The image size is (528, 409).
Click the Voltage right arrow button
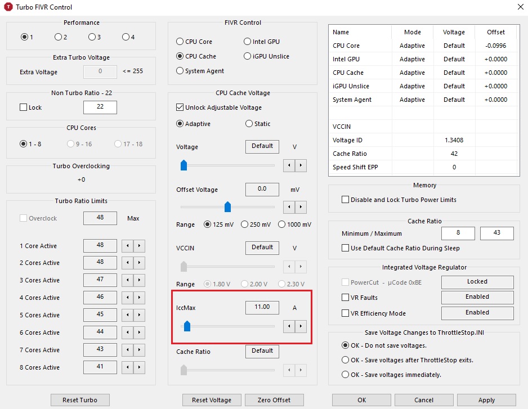click(x=301, y=165)
